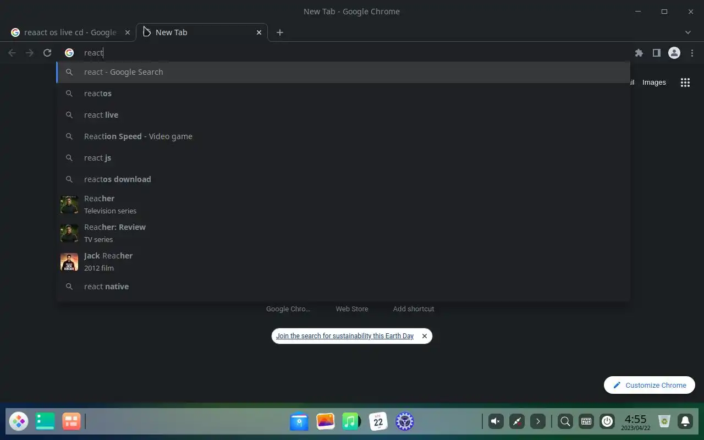Open a new tab with plus button
This screenshot has width=704, height=440.
click(x=279, y=32)
